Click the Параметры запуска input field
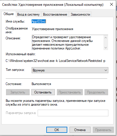This screenshot has height=136, width=117. pyautogui.click(x=73, y=113)
